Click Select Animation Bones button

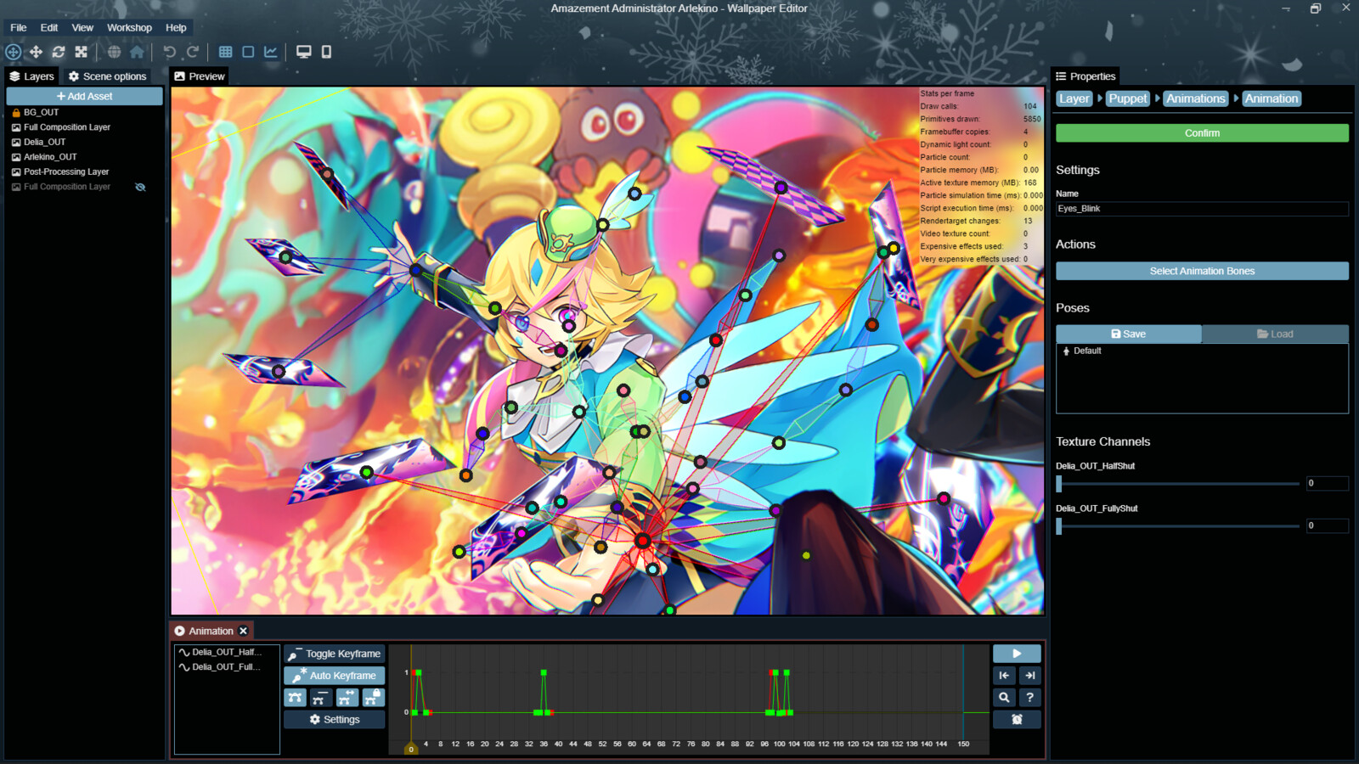pyautogui.click(x=1202, y=271)
